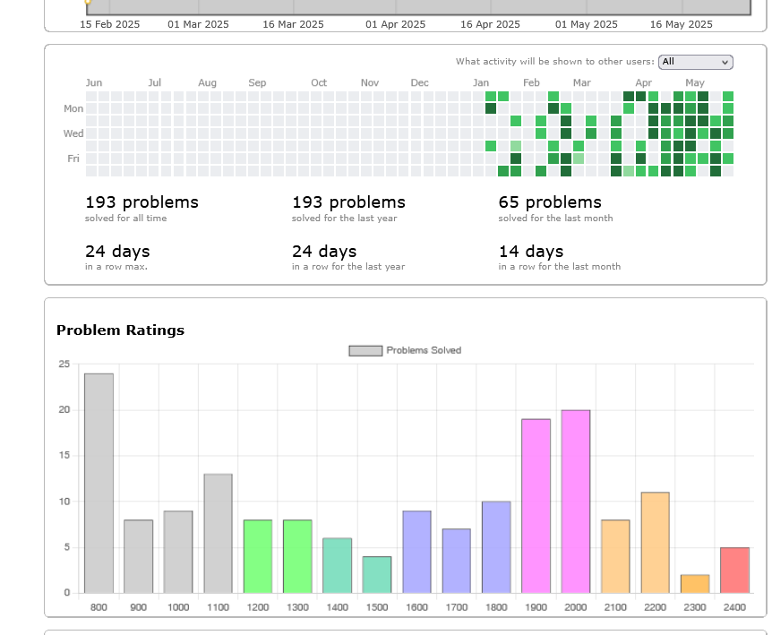Click the orange bar for rating 2200

click(656, 543)
